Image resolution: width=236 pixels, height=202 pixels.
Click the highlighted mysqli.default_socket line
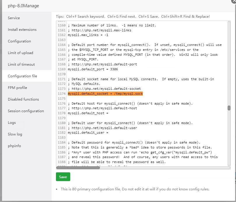click(105, 94)
